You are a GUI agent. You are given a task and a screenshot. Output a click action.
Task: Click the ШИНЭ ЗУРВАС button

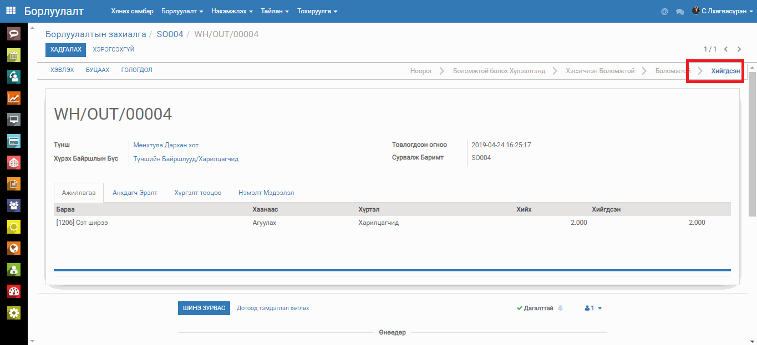point(204,308)
